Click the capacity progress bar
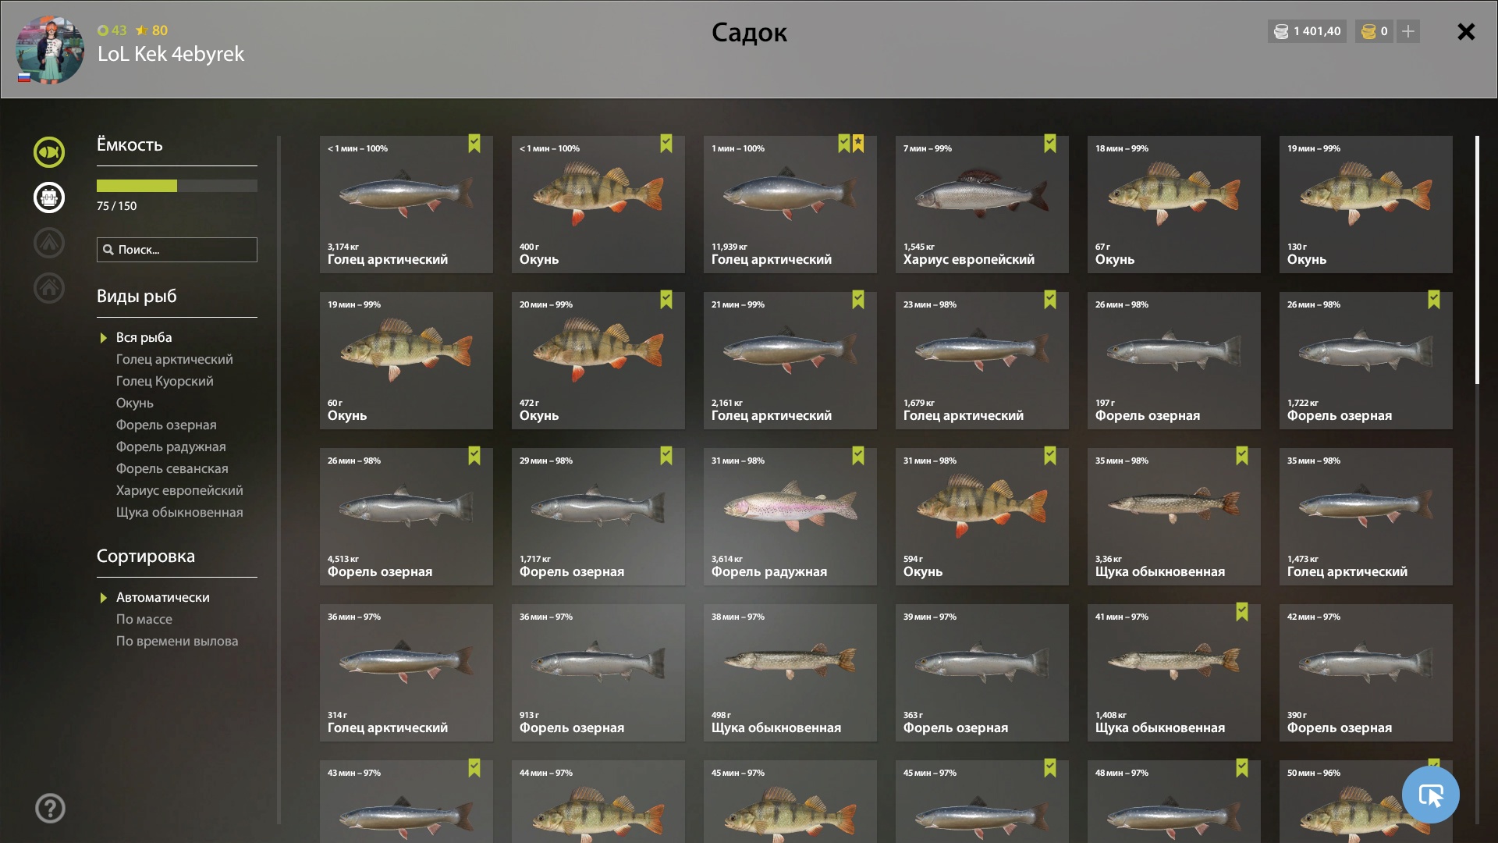Screen dimensions: 1498x843 [x=177, y=186]
